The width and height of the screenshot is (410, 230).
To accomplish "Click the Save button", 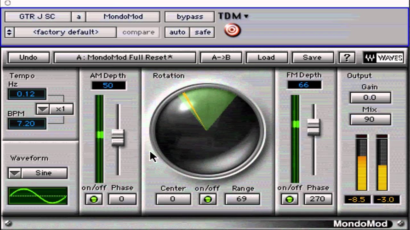I will (312, 57).
